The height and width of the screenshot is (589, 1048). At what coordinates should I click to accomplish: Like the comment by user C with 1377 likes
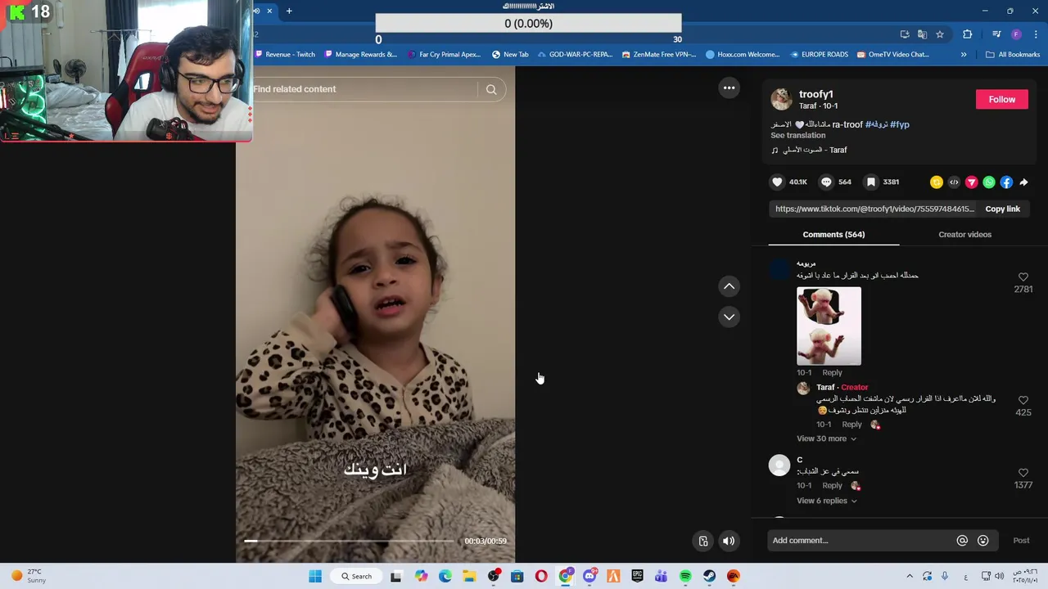pyautogui.click(x=1023, y=473)
